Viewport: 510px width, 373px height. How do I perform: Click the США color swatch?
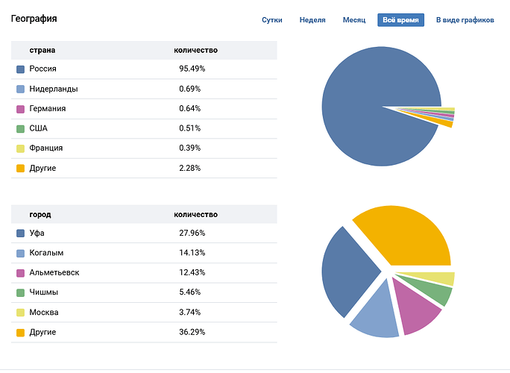[20, 129]
